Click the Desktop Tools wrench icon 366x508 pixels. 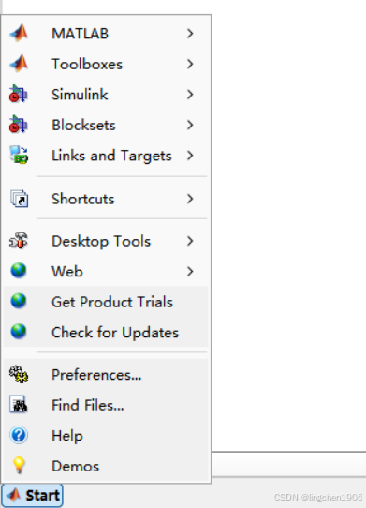19,241
